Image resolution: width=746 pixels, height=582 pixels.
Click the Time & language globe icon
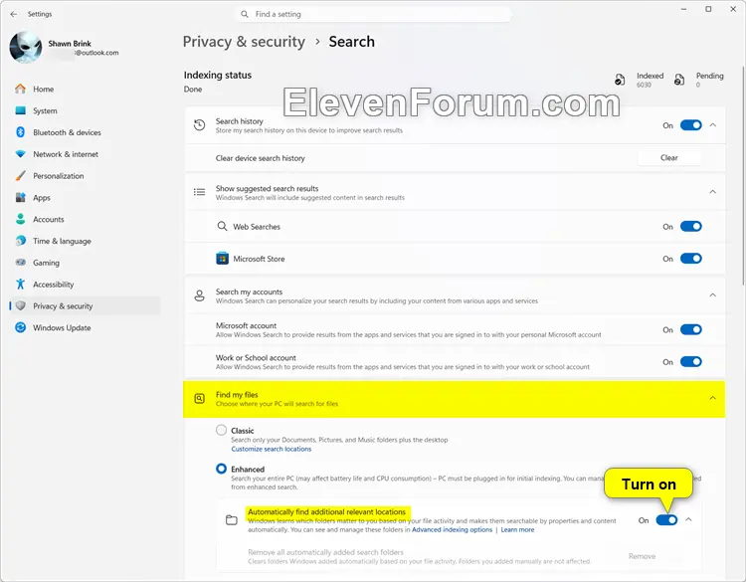coord(20,241)
